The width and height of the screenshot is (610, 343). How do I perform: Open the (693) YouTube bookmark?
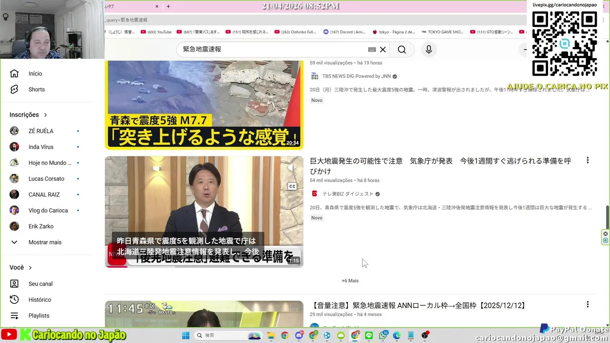pos(156,32)
